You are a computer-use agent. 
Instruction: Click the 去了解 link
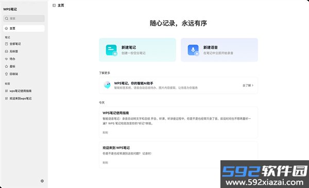[248, 85]
